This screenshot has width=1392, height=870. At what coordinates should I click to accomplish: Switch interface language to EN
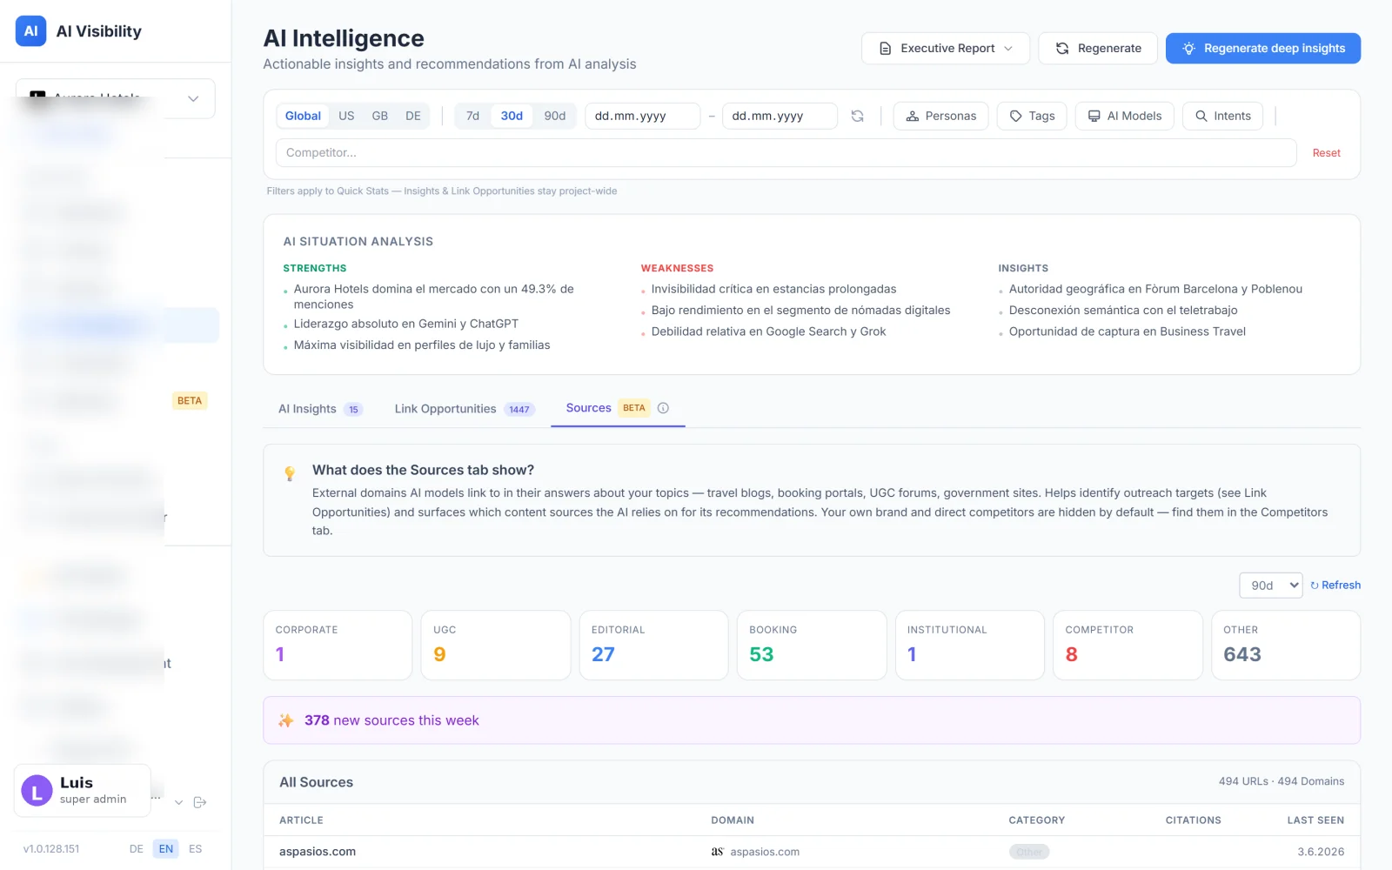pos(165,849)
